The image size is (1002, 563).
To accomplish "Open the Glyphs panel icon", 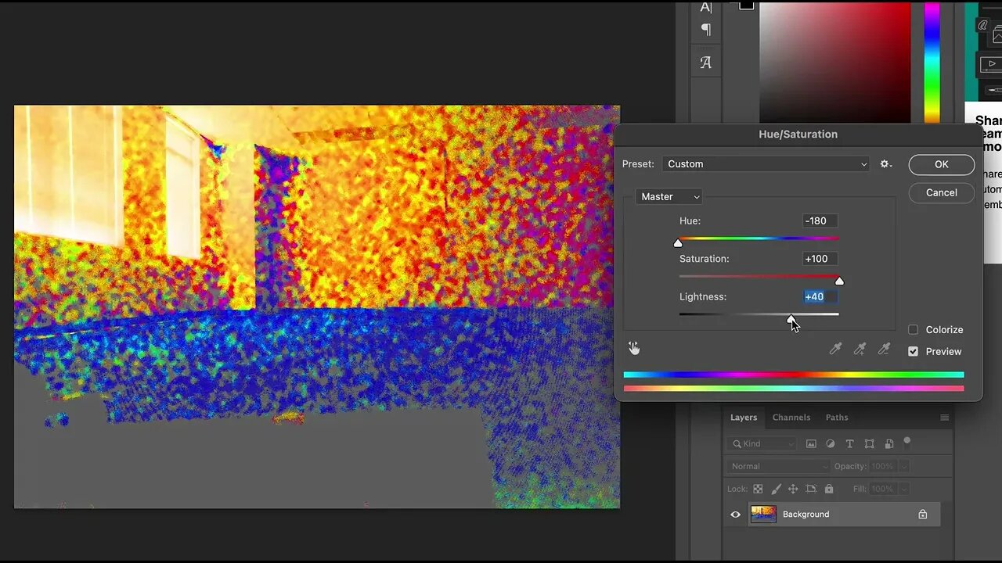I will pyautogui.click(x=706, y=63).
